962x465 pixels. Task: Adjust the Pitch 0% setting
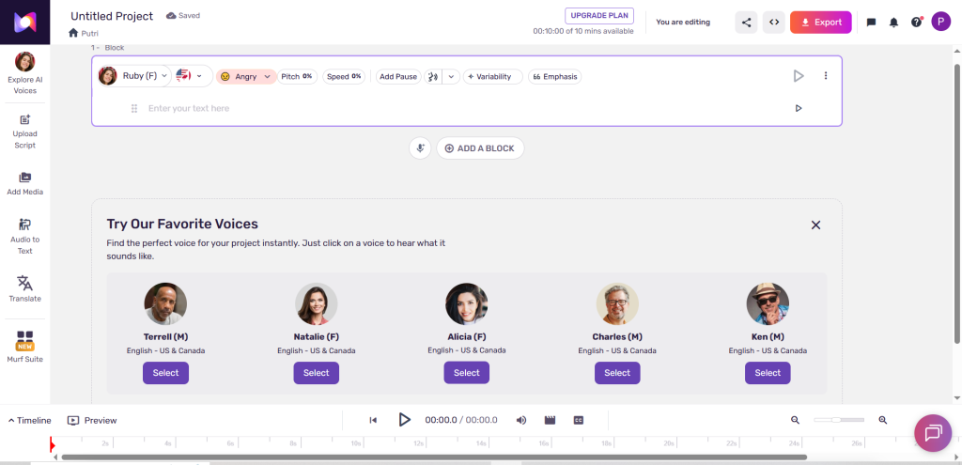[x=297, y=77]
